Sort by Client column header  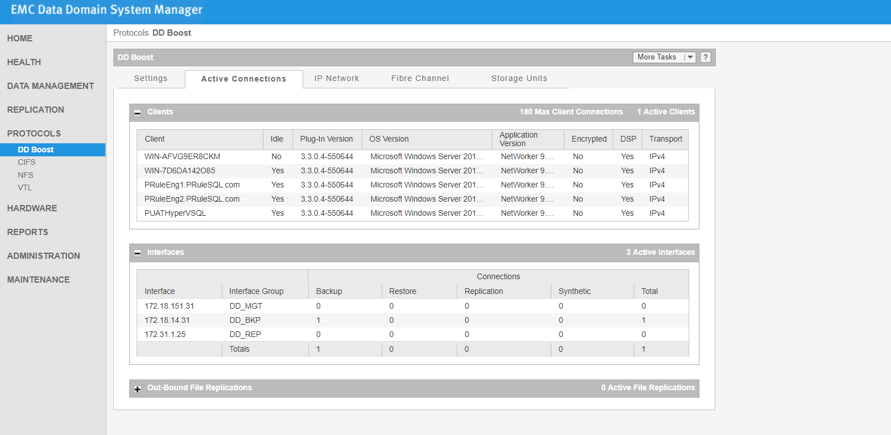[x=200, y=139]
